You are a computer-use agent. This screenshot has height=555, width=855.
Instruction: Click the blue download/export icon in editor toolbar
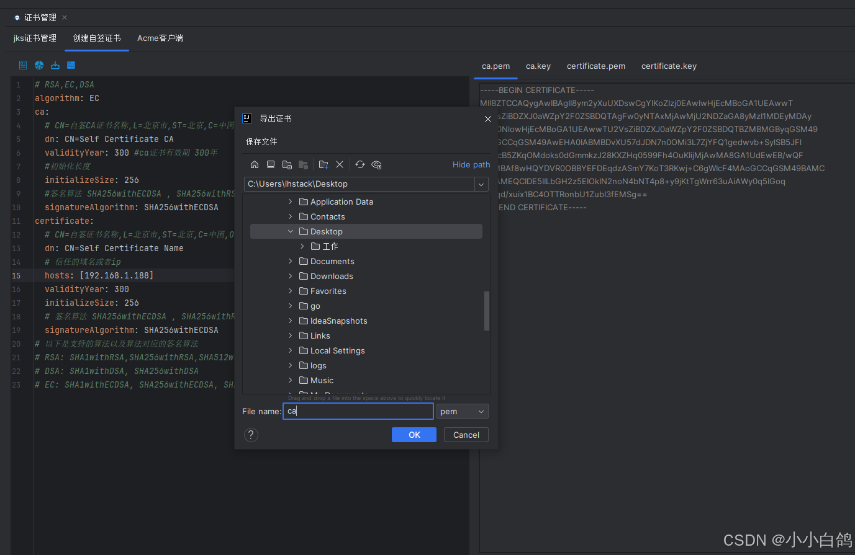pos(55,65)
